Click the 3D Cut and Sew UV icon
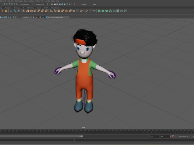Viewport: 194px width, 145px height. coord(125,11)
